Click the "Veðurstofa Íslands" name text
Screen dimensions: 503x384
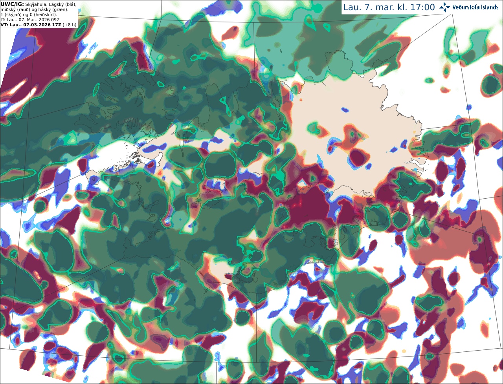point(475,7)
